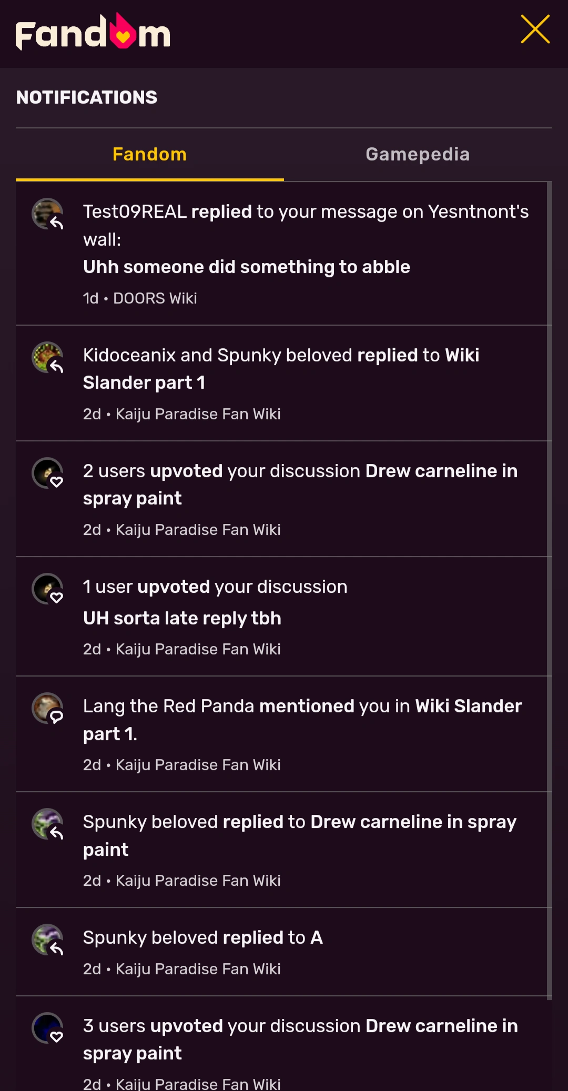This screenshot has height=1091, width=568.
Task: Open 'UH sorta late reply tbh' discussion
Action: [x=182, y=619]
